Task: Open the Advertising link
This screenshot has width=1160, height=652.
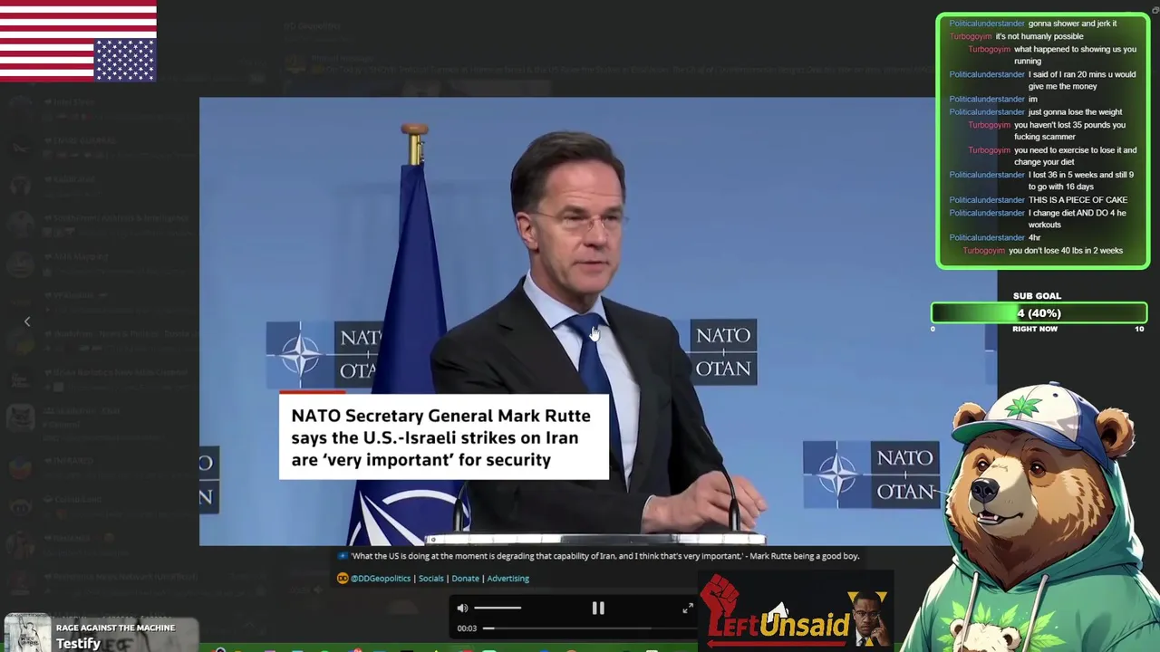Action: pyautogui.click(x=507, y=579)
